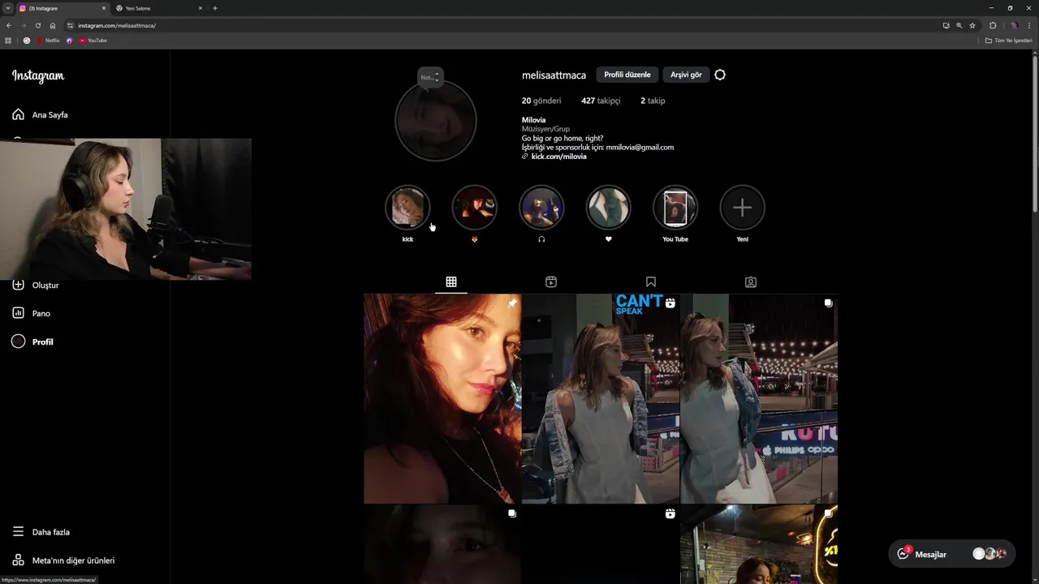1039x584 pixels.
Task: Open the bottom-right cafe post
Action: (759, 544)
